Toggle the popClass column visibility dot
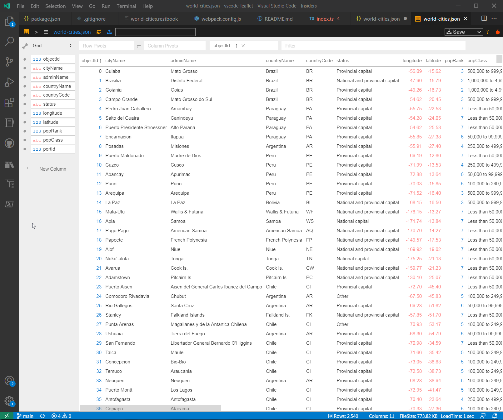 point(25,140)
